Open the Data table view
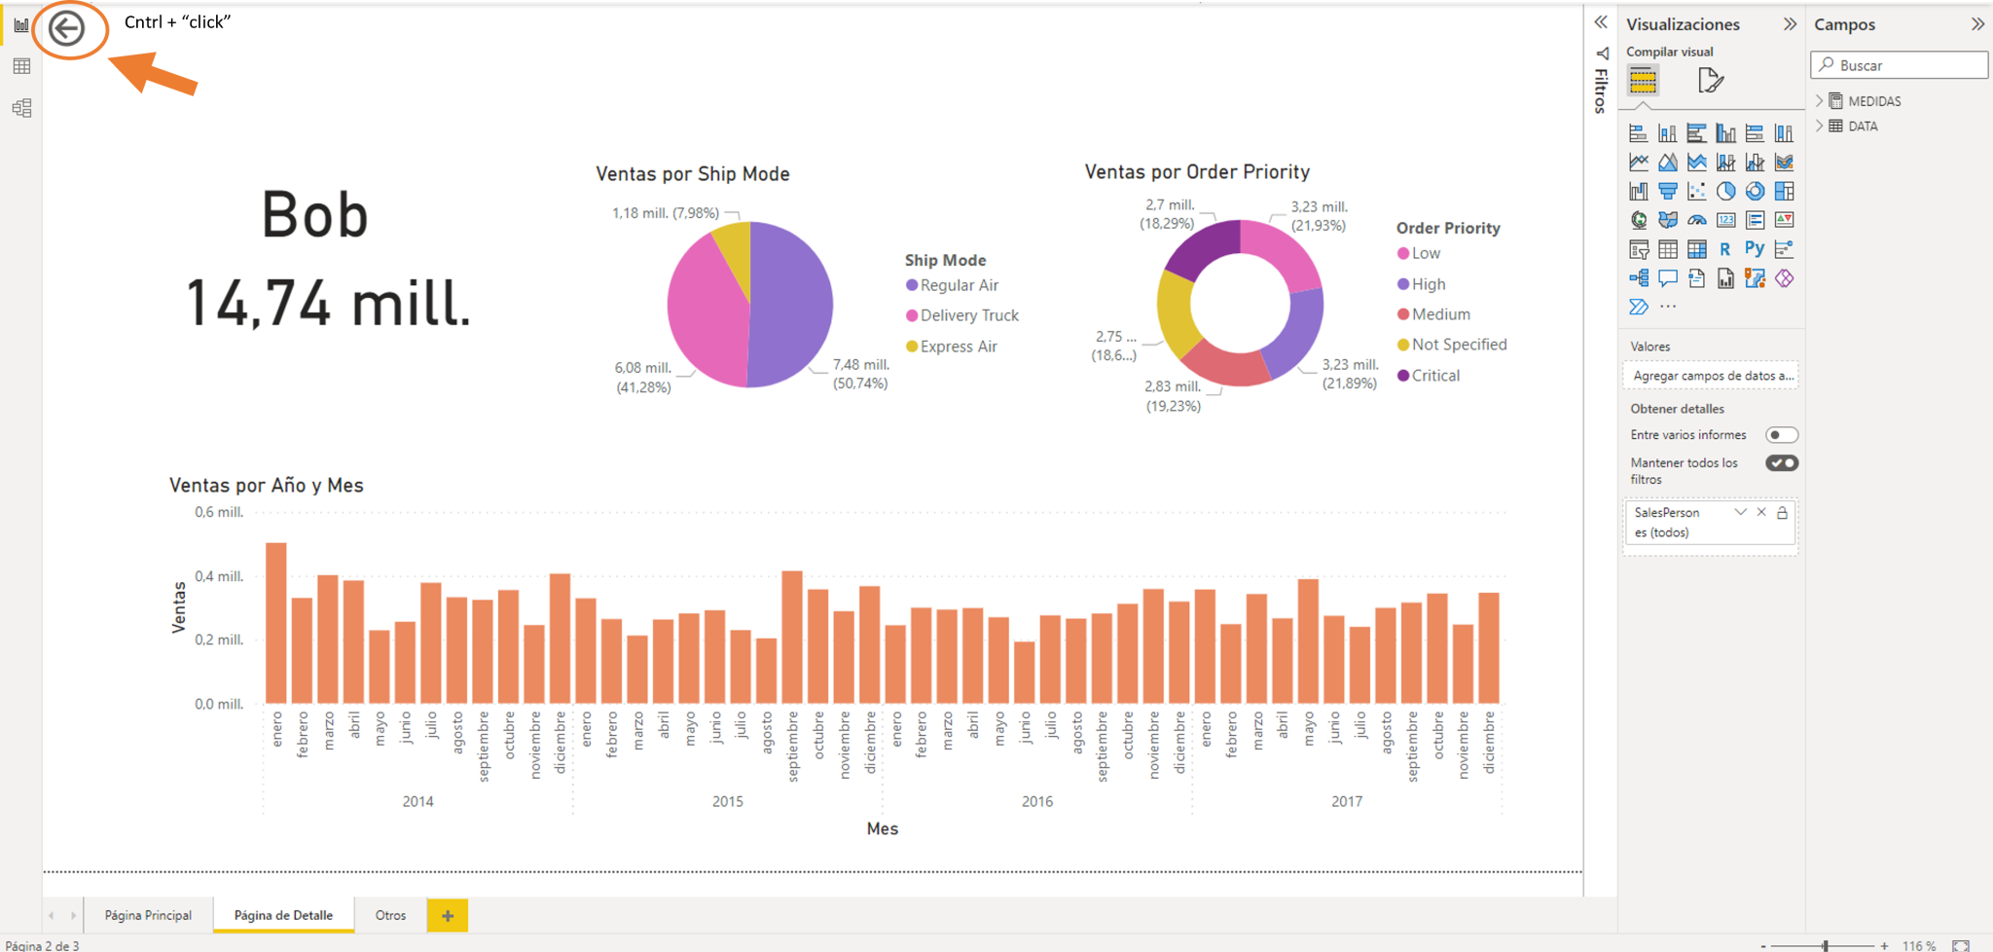This screenshot has height=952, width=1993. (21, 66)
